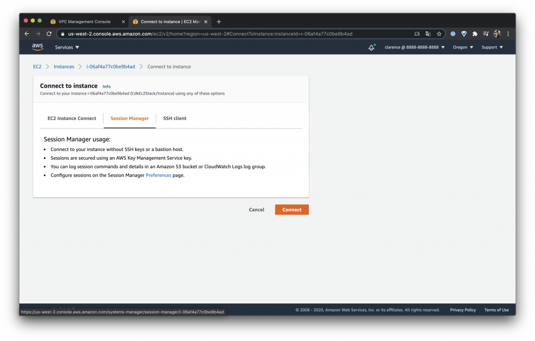Open a new browser tab with plus icon
This screenshot has height=341, width=535.
point(219,21)
